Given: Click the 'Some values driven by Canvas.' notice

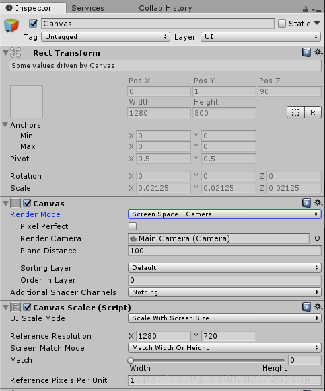Looking at the screenshot, I should [165, 66].
